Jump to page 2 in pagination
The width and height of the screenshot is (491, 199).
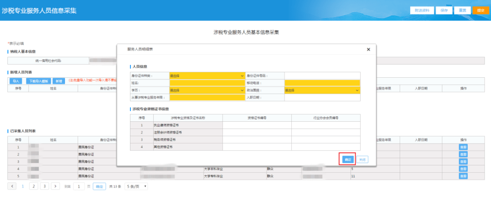click(x=34, y=186)
